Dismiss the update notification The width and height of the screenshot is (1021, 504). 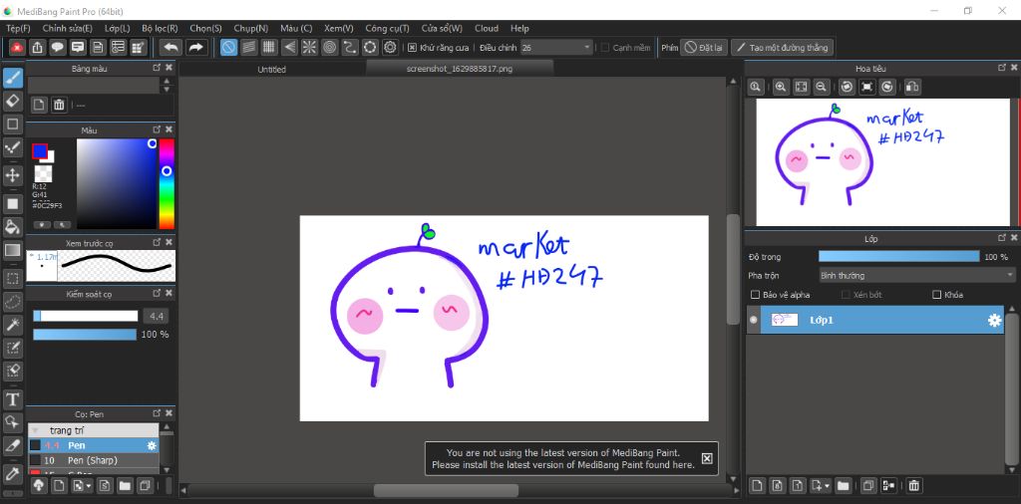707,458
